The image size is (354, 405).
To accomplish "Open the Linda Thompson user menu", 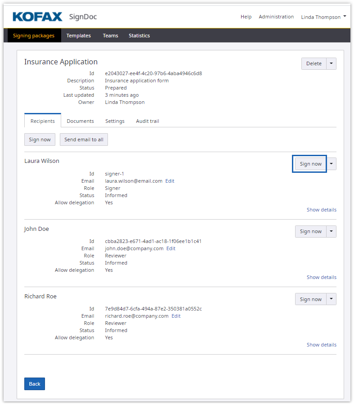I will [x=323, y=17].
